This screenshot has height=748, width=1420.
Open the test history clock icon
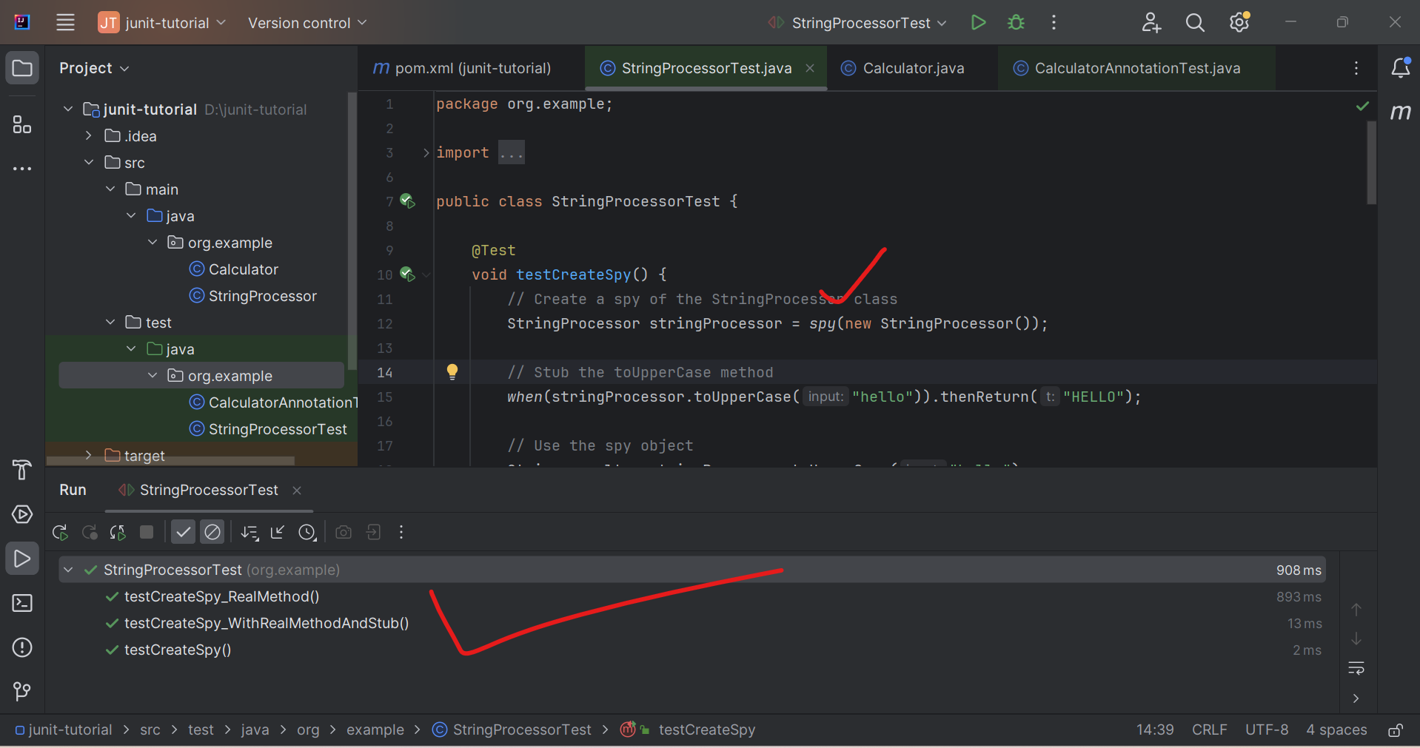307,533
